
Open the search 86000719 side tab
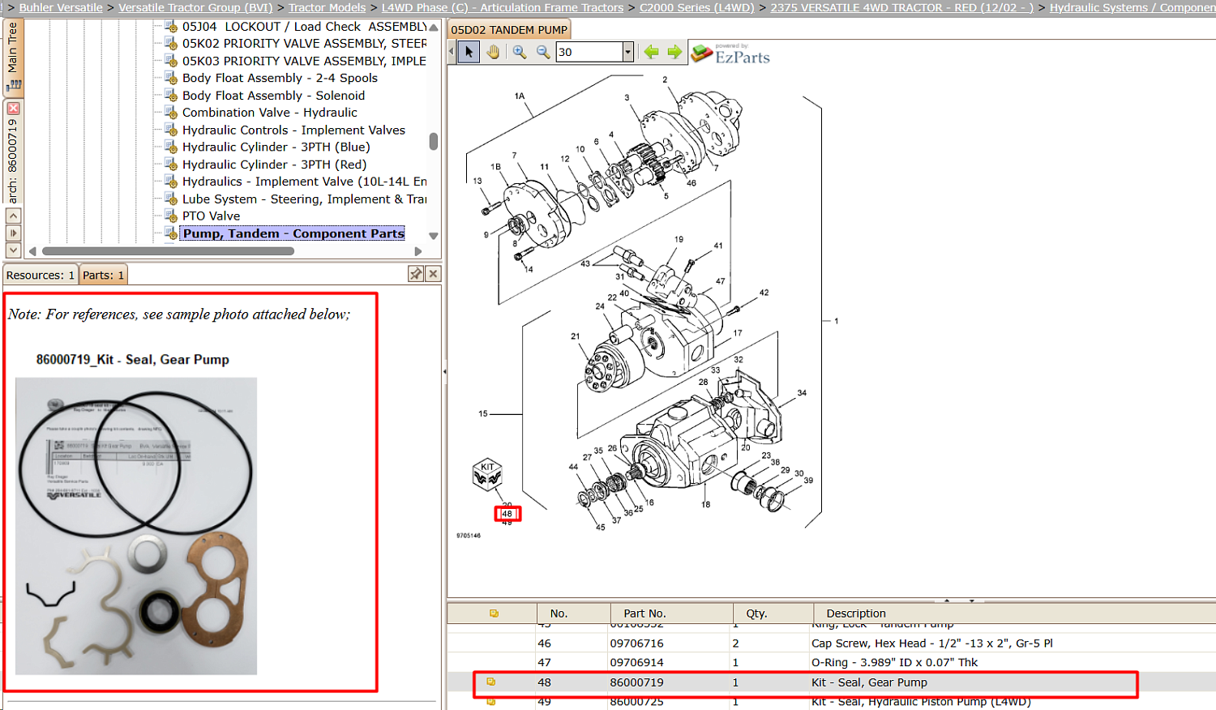[12, 160]
